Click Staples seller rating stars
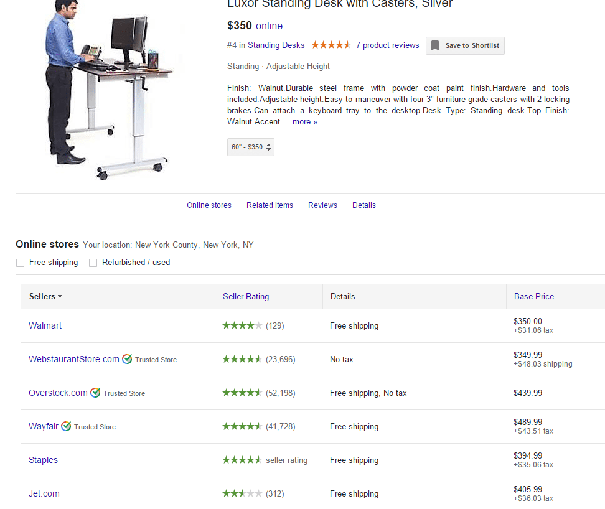The image size is (605, 509). click(242, 460)
